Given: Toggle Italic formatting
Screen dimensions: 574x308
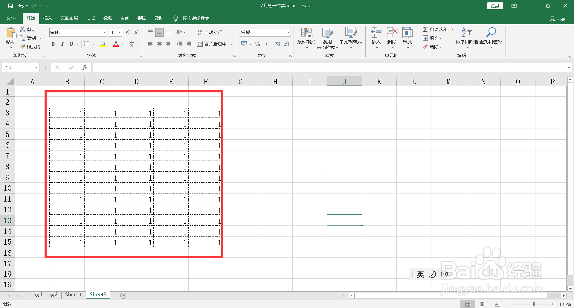Looking at the screenshot, I should tap(62, 44).
